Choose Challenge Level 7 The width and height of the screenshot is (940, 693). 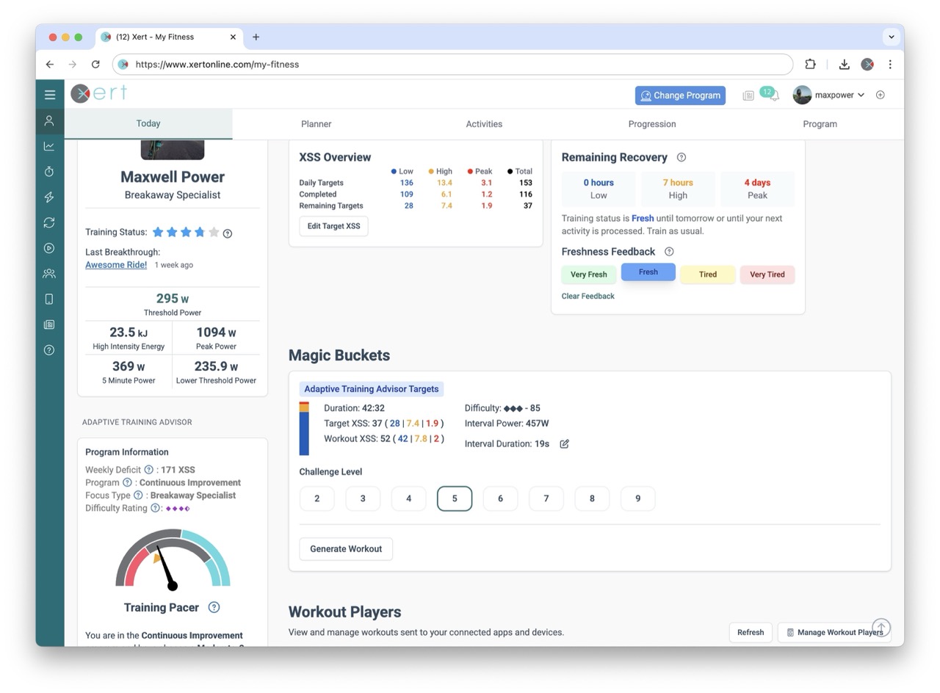pos(546,498)
